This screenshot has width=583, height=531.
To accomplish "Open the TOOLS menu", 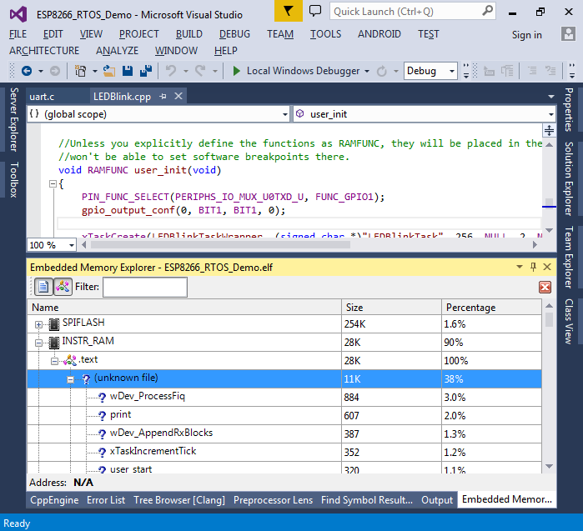I will tap(326, 34).
